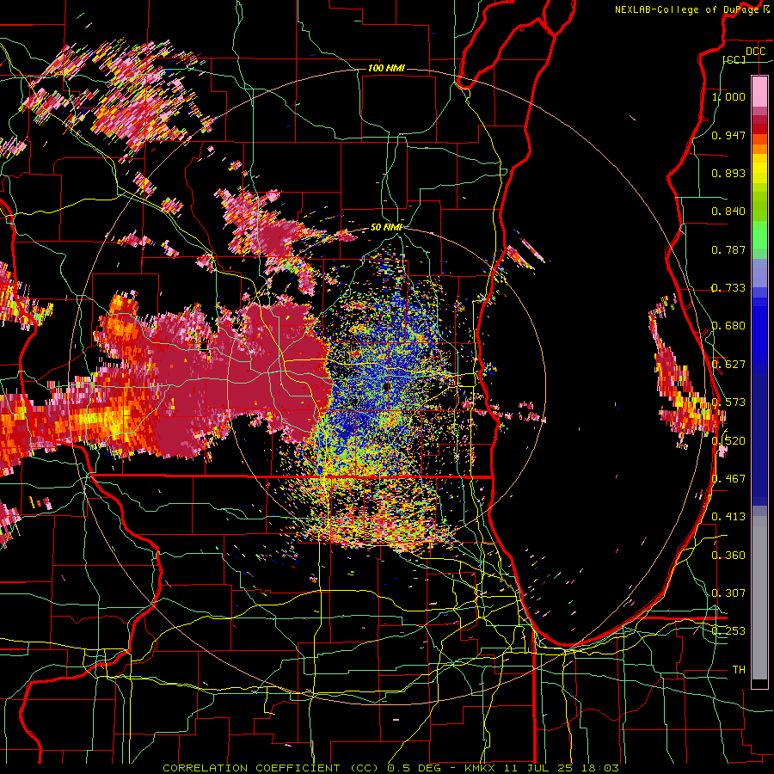Click the 0.893 scale value

(728, 173)
